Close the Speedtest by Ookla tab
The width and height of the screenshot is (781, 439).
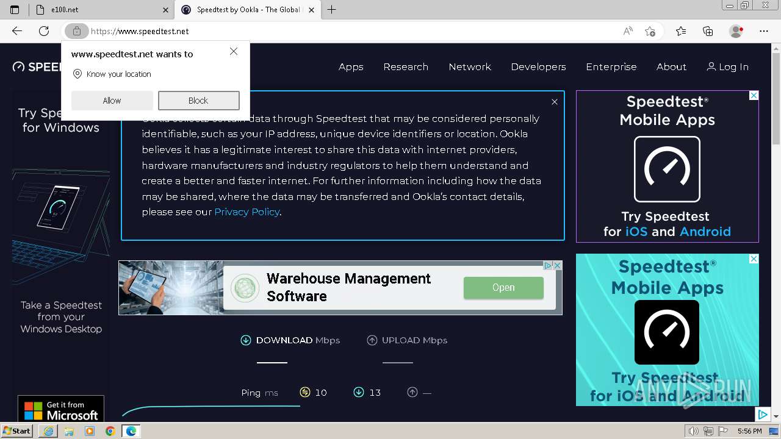(312, 10)
